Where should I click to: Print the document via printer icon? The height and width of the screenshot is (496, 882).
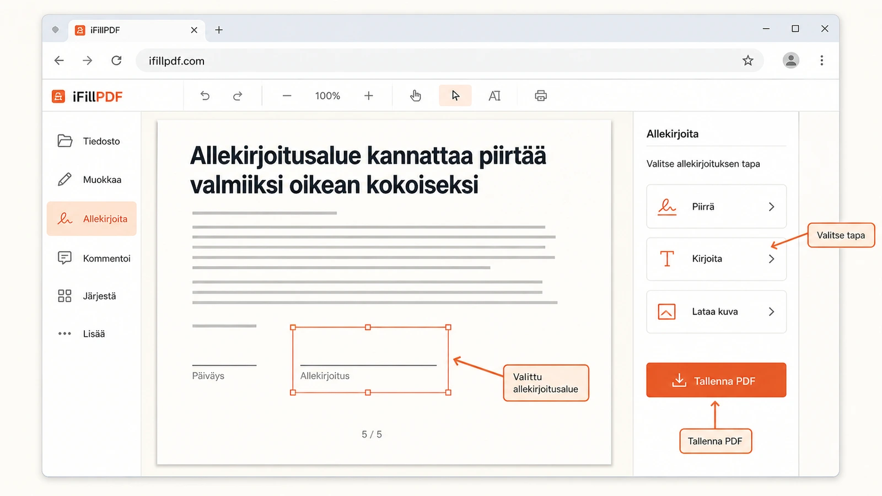541,96
